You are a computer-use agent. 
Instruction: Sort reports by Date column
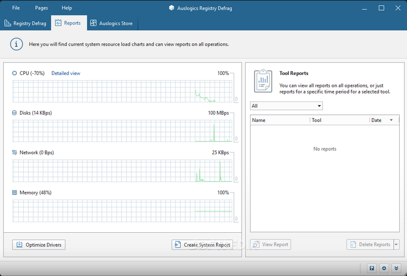(x=384, y=120)
